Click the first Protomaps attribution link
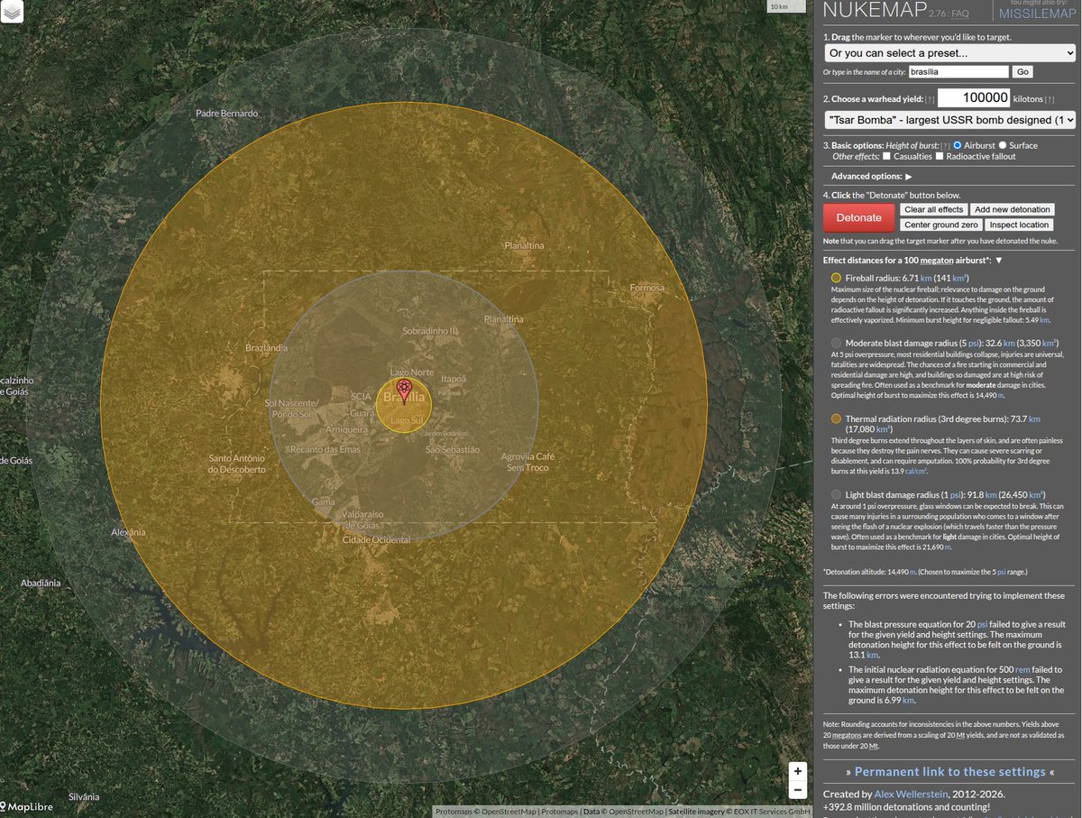This screenshot has width=1082, height=818. (x=453, y=812)
